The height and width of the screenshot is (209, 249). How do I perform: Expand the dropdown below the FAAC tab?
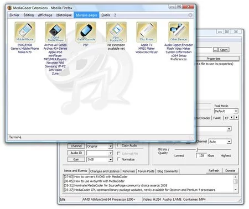(229, 129)
